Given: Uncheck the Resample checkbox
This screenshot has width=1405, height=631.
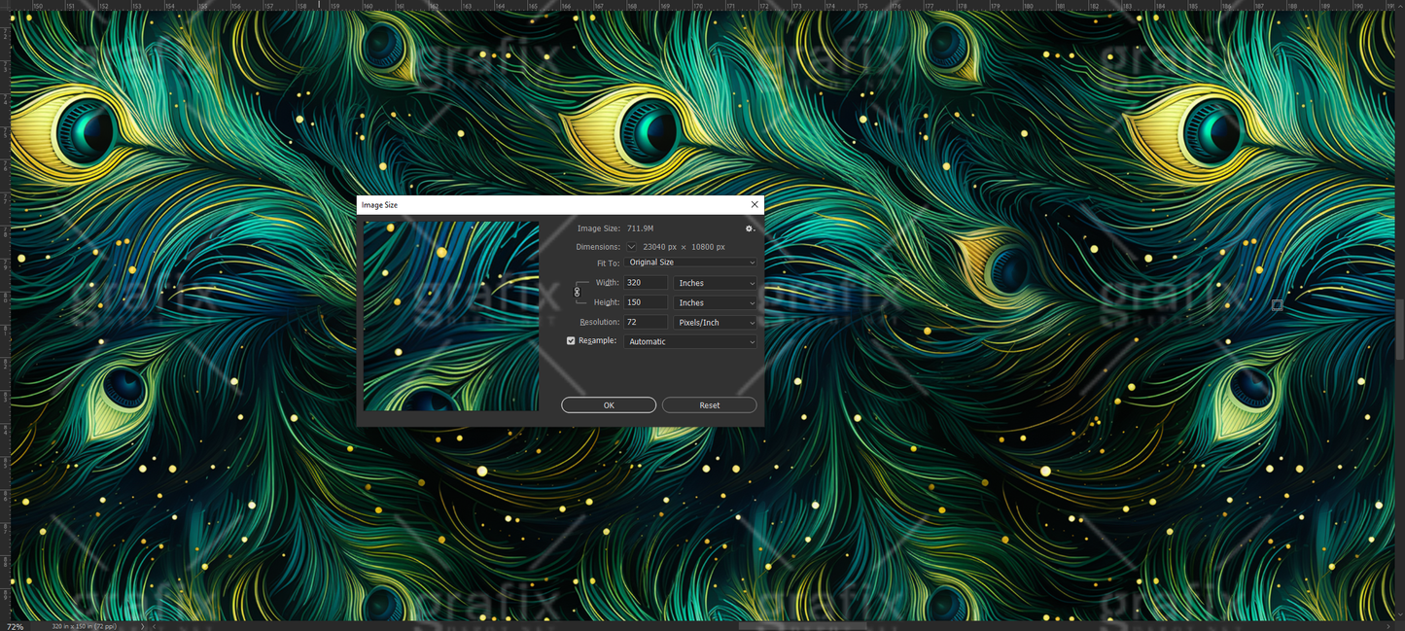Looking at the screenshot, I should click(x=571, y=341).
